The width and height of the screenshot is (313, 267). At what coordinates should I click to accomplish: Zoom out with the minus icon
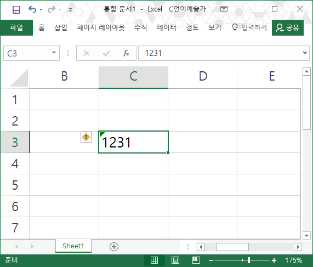point(211,260)
